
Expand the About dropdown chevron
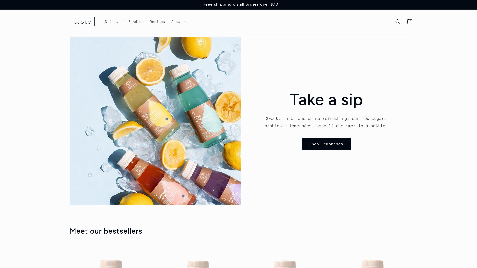186,22
